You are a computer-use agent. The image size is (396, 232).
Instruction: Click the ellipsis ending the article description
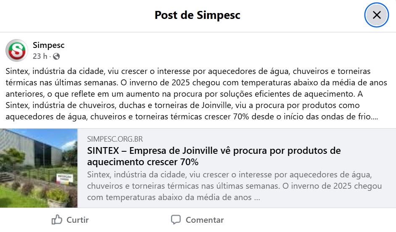[x=257, y=197]
